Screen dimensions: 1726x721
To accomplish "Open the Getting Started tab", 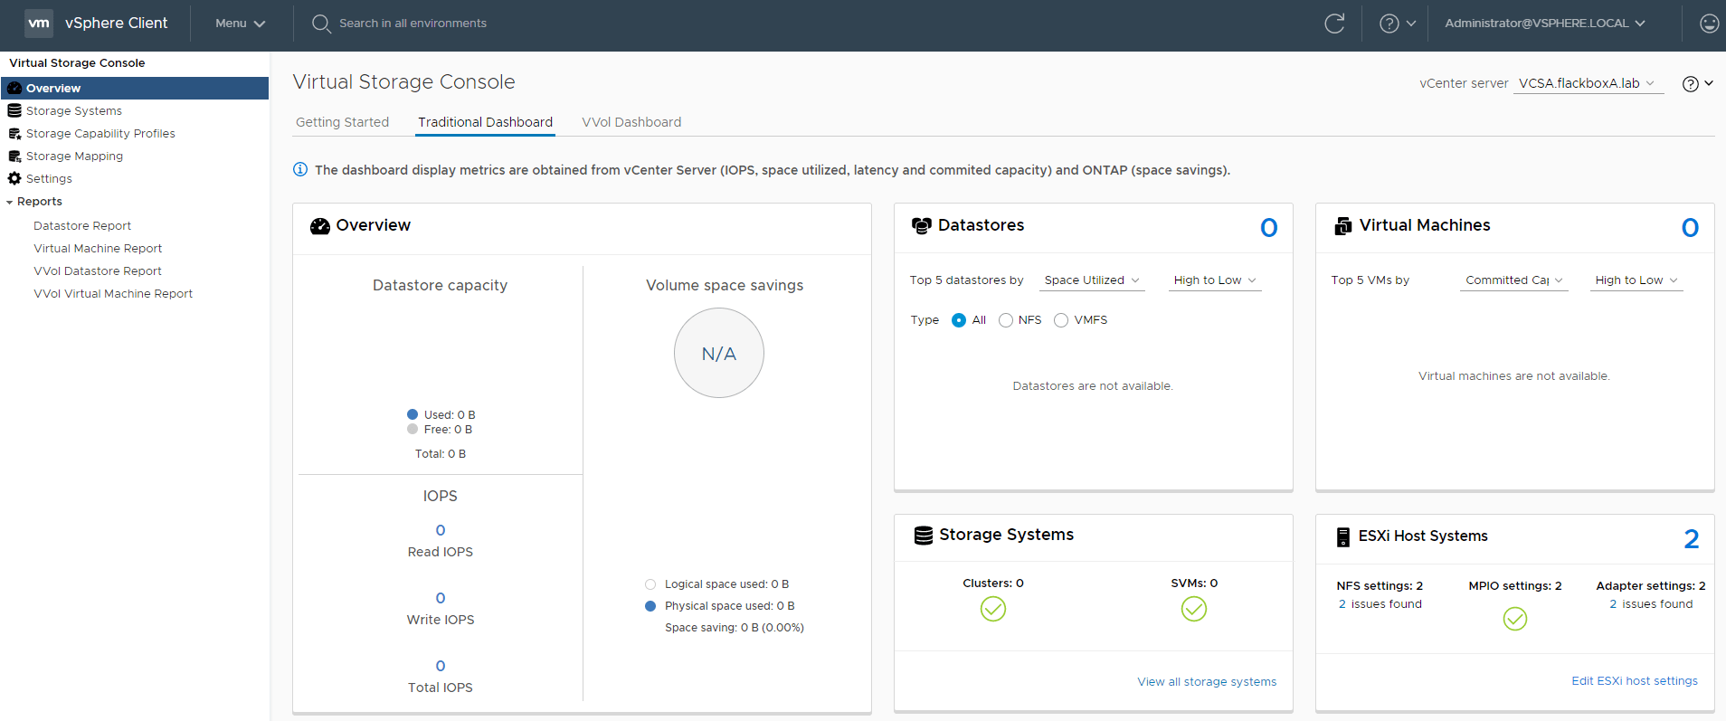I will point(342,122).
